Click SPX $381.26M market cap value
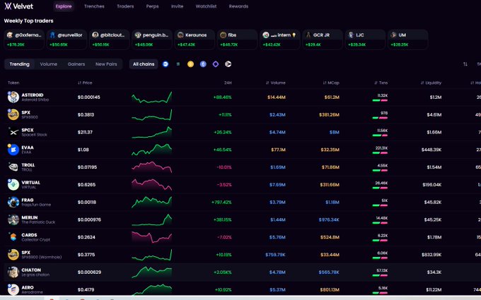The height and width of the screenshot is (300, 481). [329, 115]
